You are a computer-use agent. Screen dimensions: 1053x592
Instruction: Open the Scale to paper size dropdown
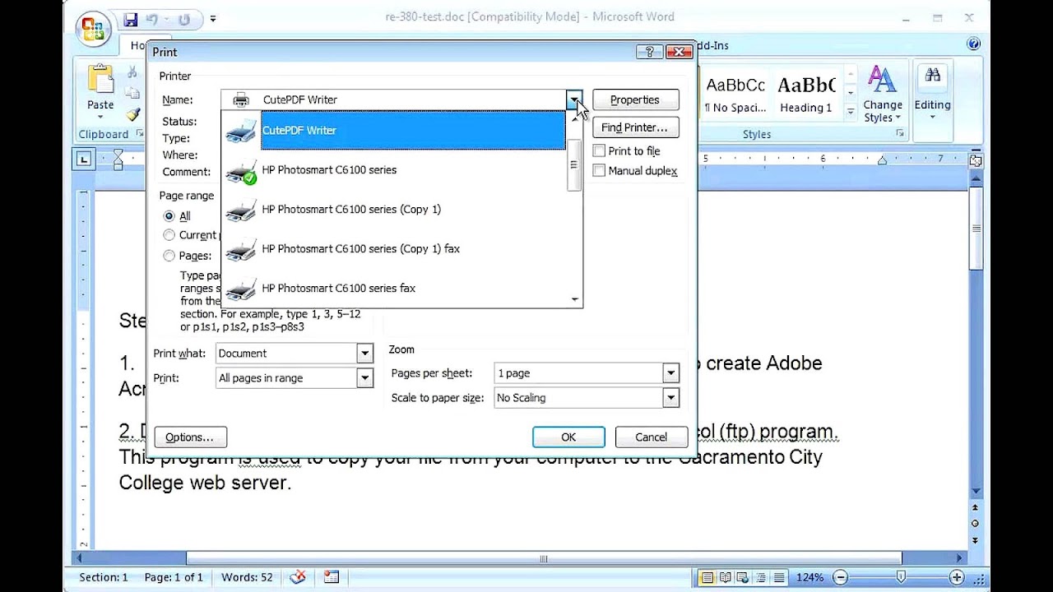[671, 398]
